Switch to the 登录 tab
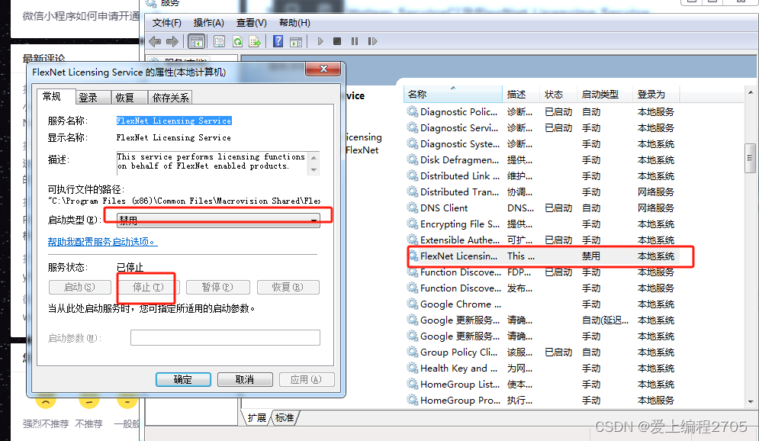Screen dimensions: 759x441 (93, 98)
